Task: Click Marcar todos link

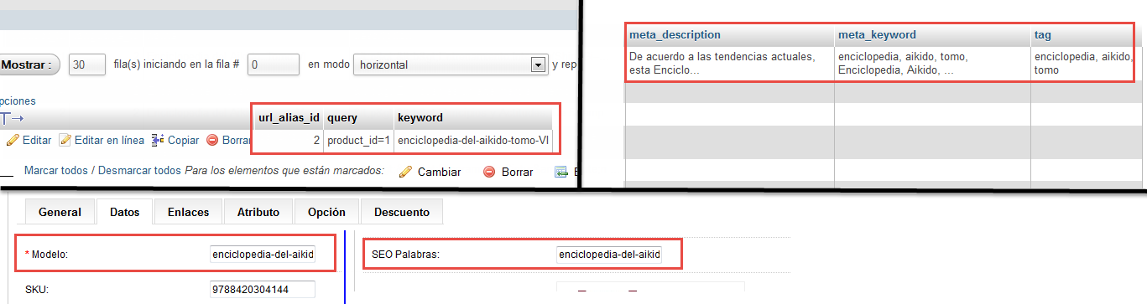Action: pyautogui.click(x=55, y=170)
